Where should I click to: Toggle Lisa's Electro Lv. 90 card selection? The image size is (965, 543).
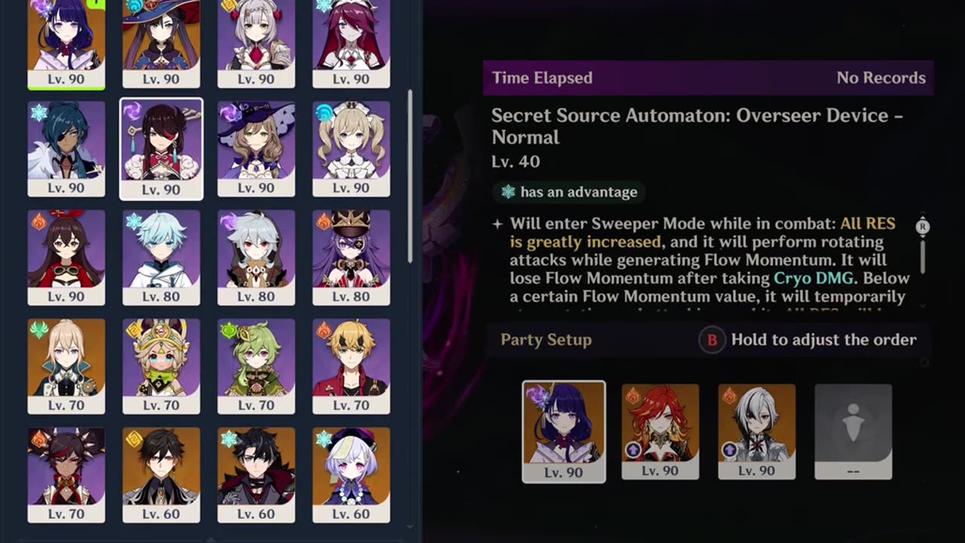(256, 149)
